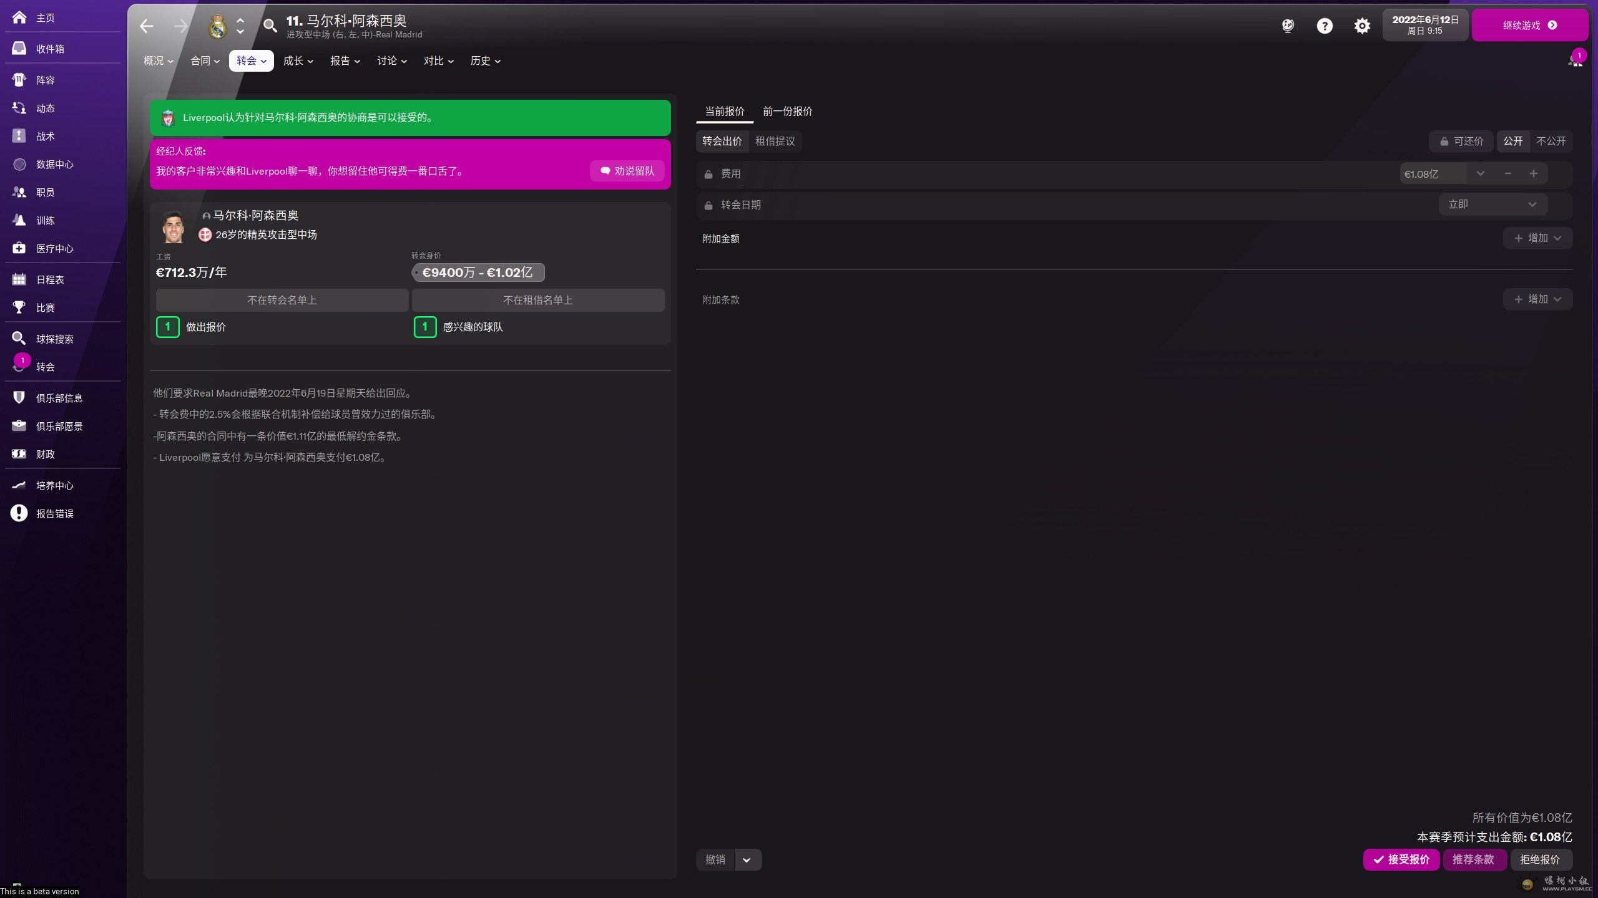
Task: Open the 财政 finances icon
Action: tap(19, 454)
